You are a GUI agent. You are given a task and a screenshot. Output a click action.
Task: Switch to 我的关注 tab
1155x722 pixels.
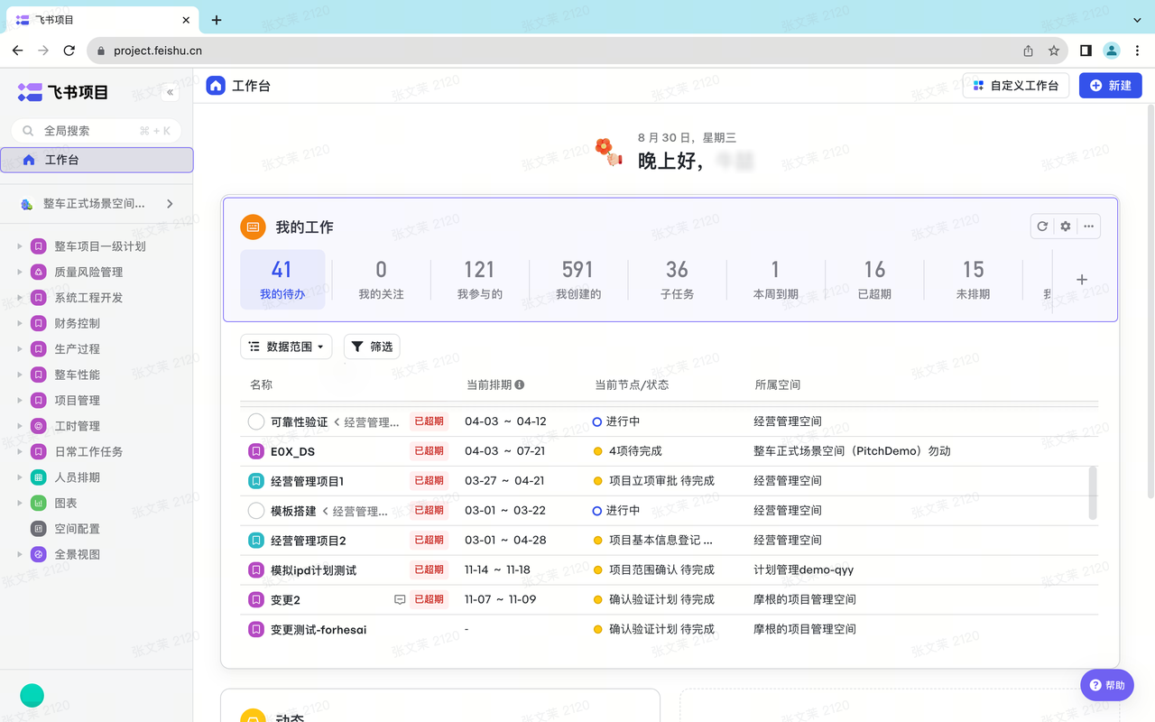(x=381, y=280)
